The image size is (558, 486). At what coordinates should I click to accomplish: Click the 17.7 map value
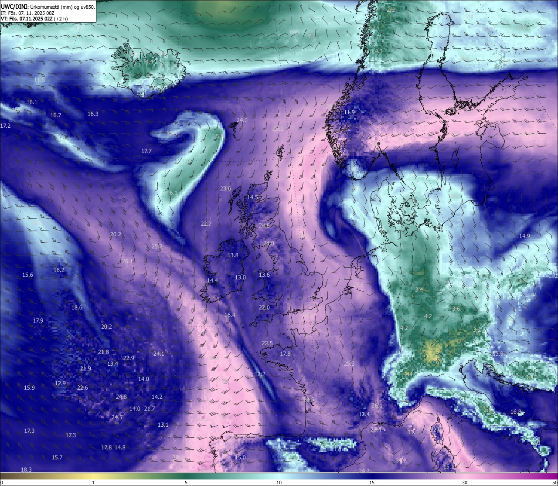146,151
